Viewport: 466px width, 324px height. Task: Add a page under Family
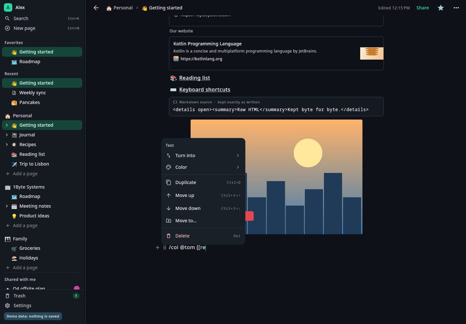[x=42, y=268]
